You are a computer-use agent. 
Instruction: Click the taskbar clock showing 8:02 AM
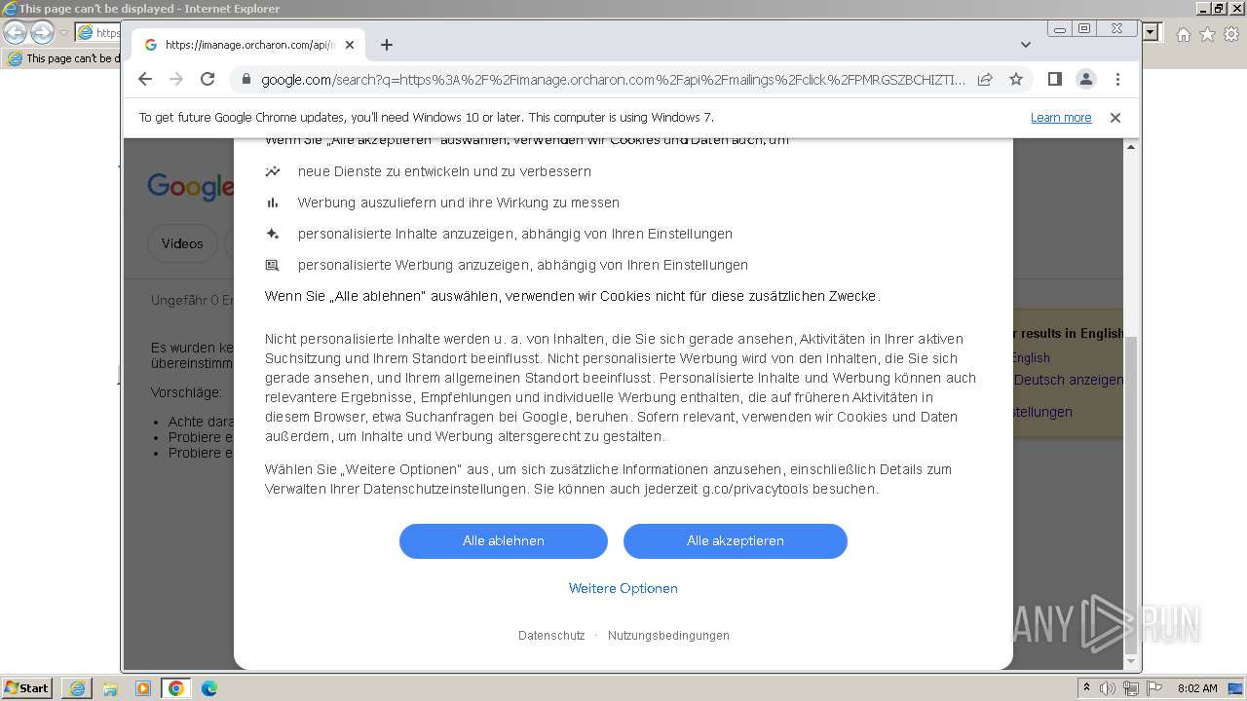coord(1197,688)
